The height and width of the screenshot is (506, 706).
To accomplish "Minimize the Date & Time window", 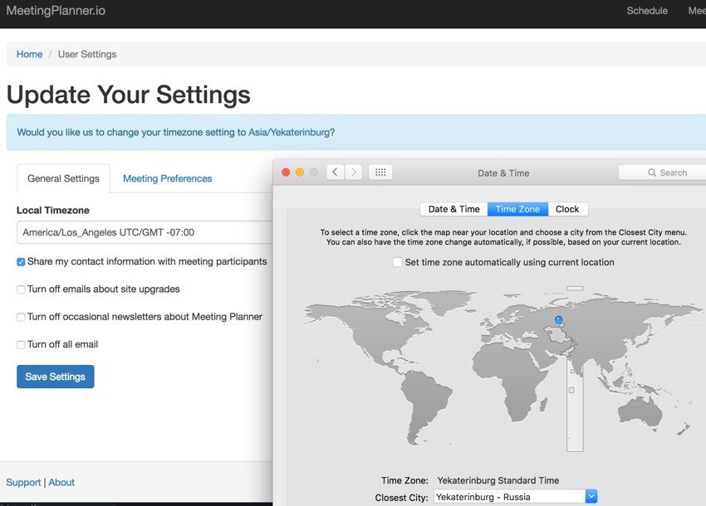I will pyautogui.click(x=300, y=173).
